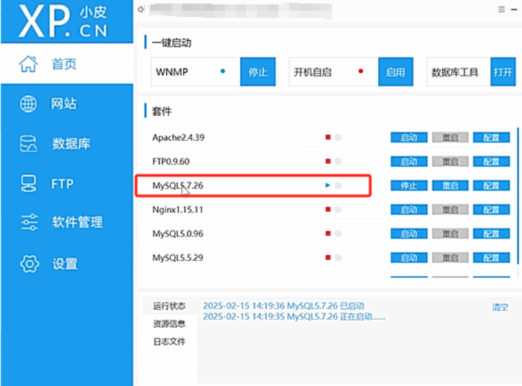This screenshot has width=522, height=386.
Task: Click the home house icon
Action: 28,63
